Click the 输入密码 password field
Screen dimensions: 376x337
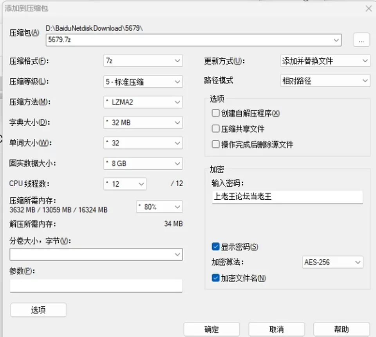287,197
